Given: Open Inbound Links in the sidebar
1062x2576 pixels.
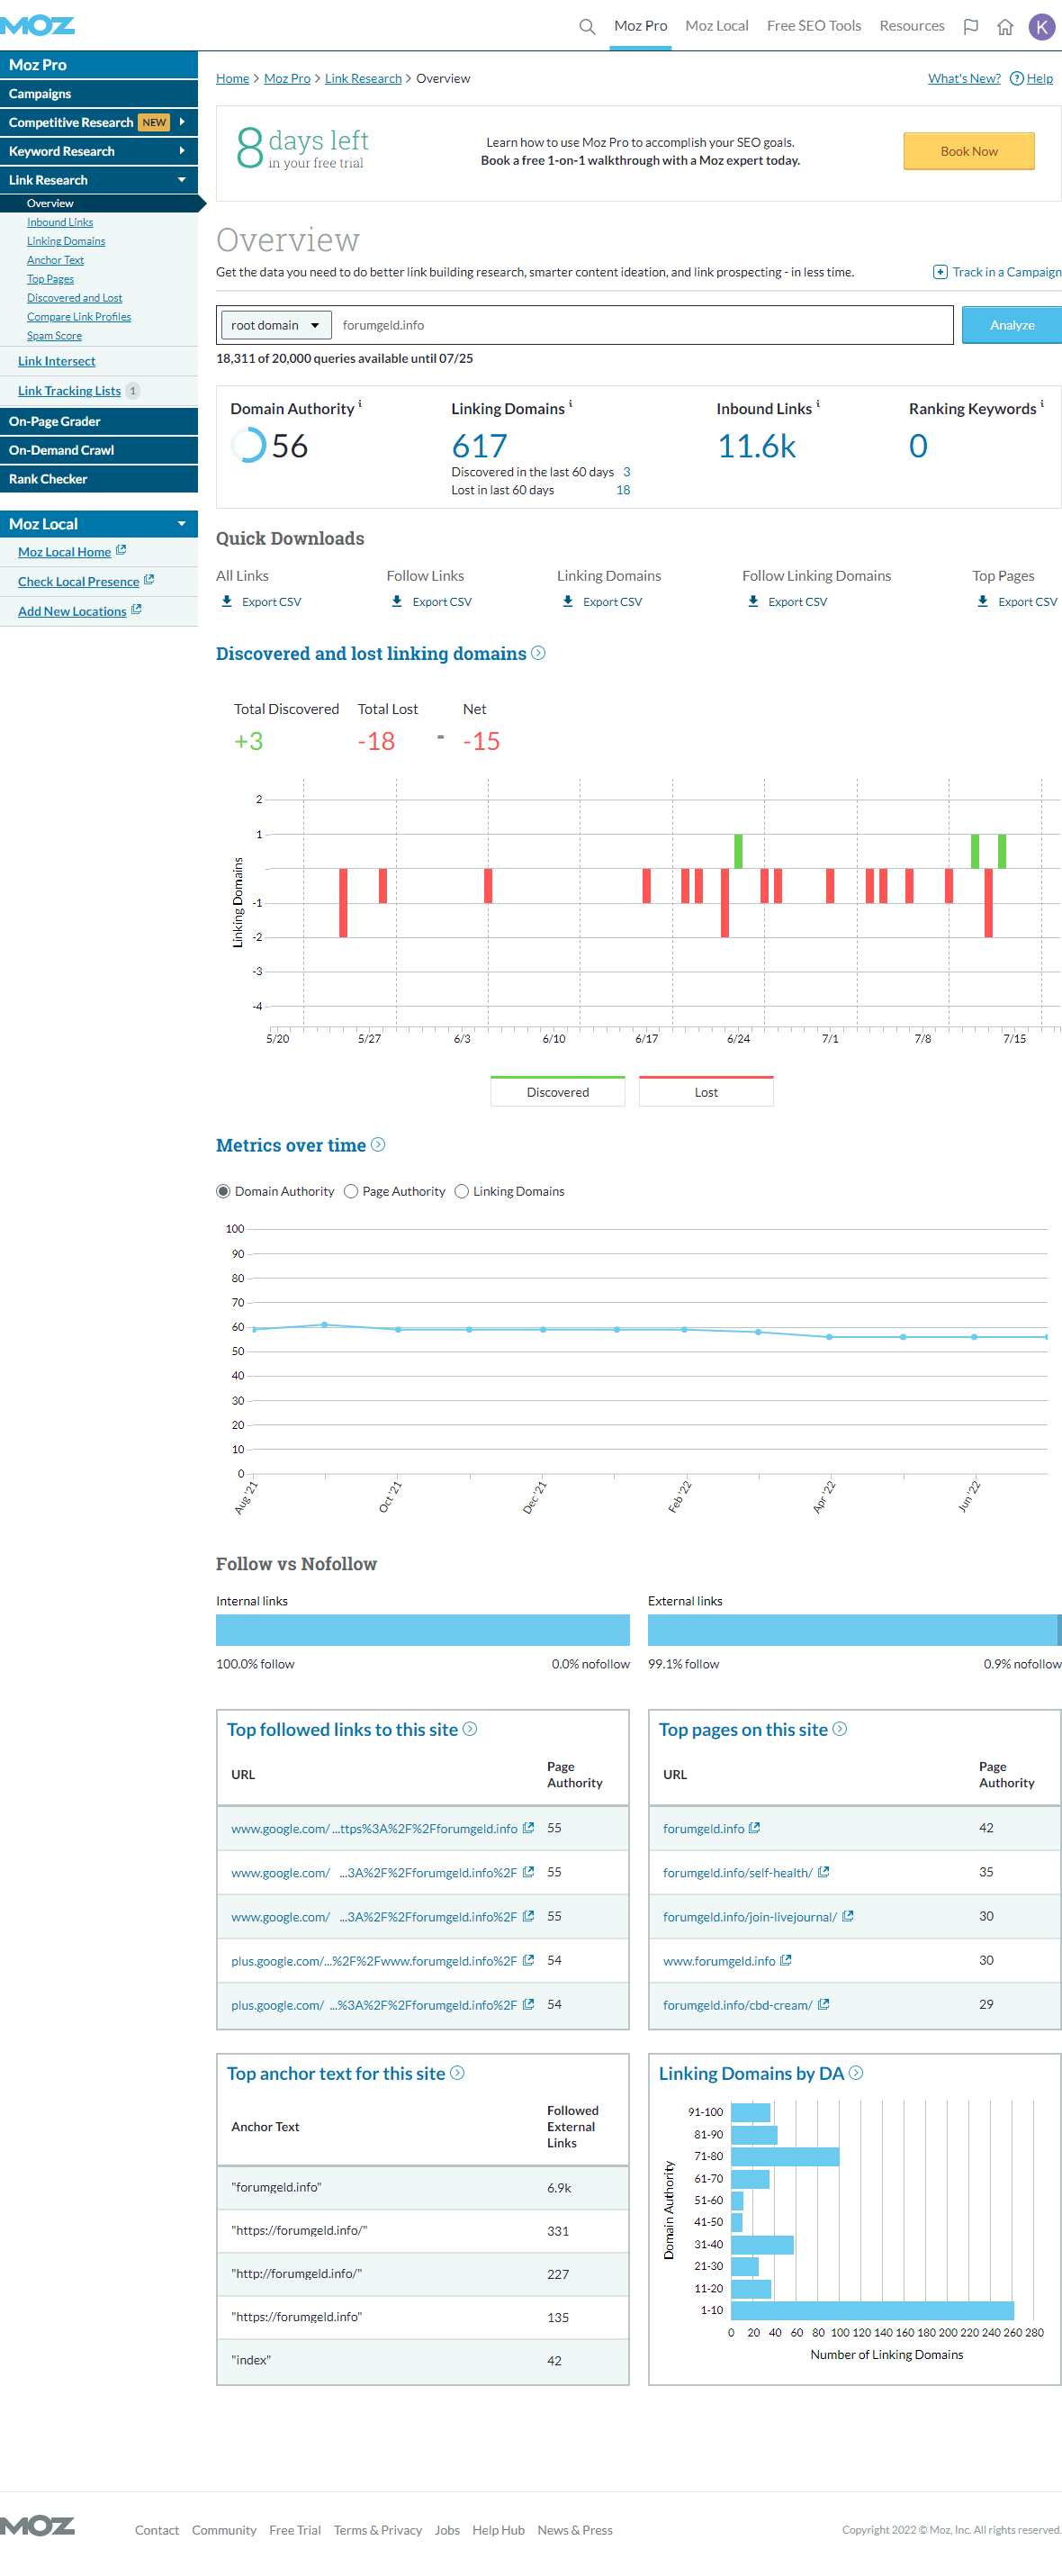Looking at the screenshot, I should tap(60, 223).
